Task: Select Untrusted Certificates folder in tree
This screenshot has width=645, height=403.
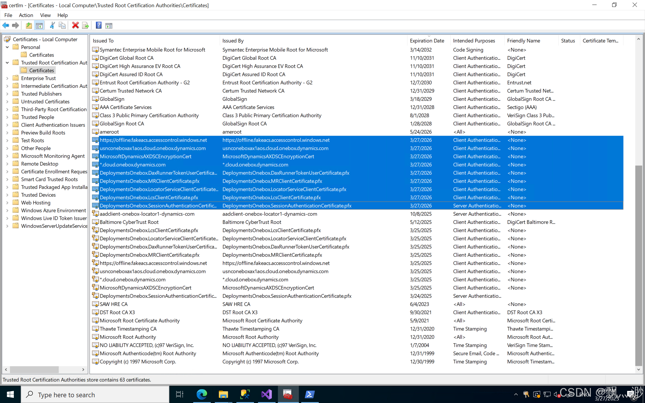Action: 45,101
